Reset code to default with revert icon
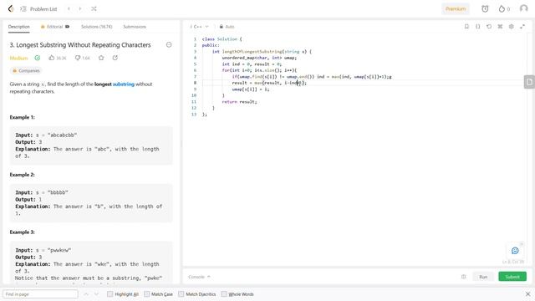Screen dimensions: 535x301 pos(489,26)
